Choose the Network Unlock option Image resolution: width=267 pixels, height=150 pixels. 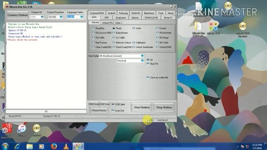(x=114, y=42)
